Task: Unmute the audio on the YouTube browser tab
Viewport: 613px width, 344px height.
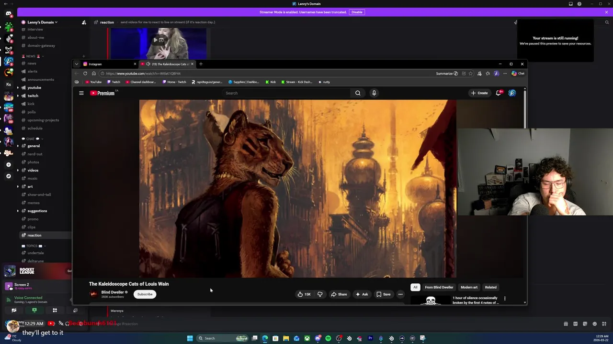Action: click(148, 64)
